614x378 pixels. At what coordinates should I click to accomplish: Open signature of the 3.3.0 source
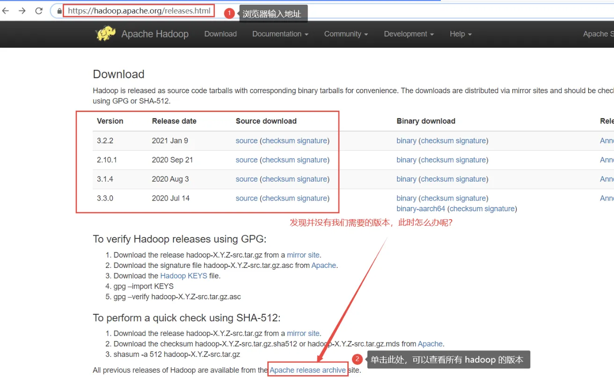pyautogui.click(x=312, y=198)
